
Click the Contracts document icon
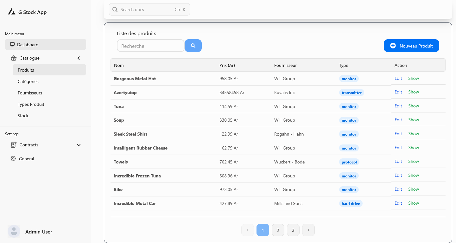(x=13, y=145)
